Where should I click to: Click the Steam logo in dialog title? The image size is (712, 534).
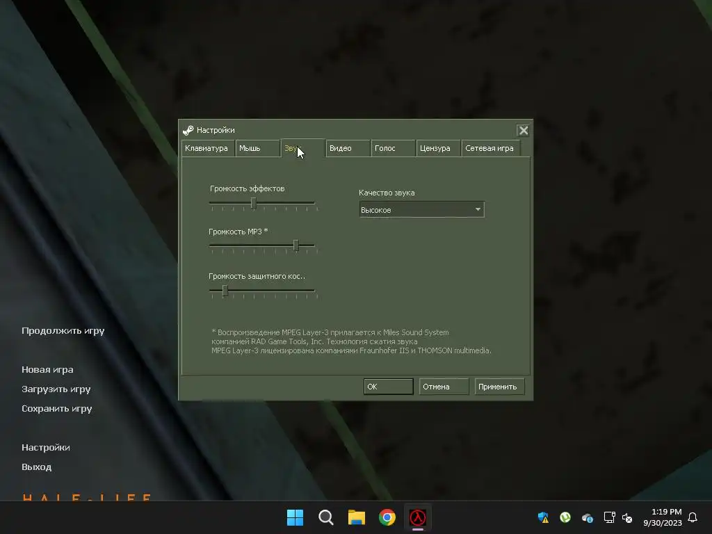tap(188, 130)
